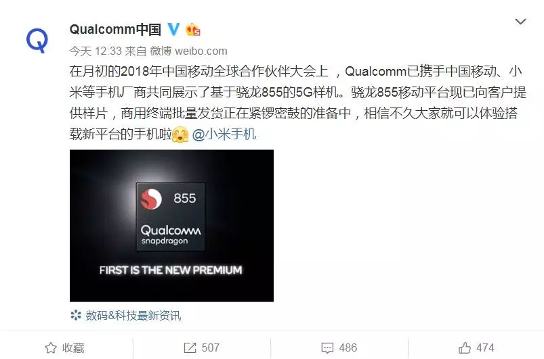Open the Qualcomm Q logo avatar
This screenshot has height=359, width=544.
tap(37, 41)
